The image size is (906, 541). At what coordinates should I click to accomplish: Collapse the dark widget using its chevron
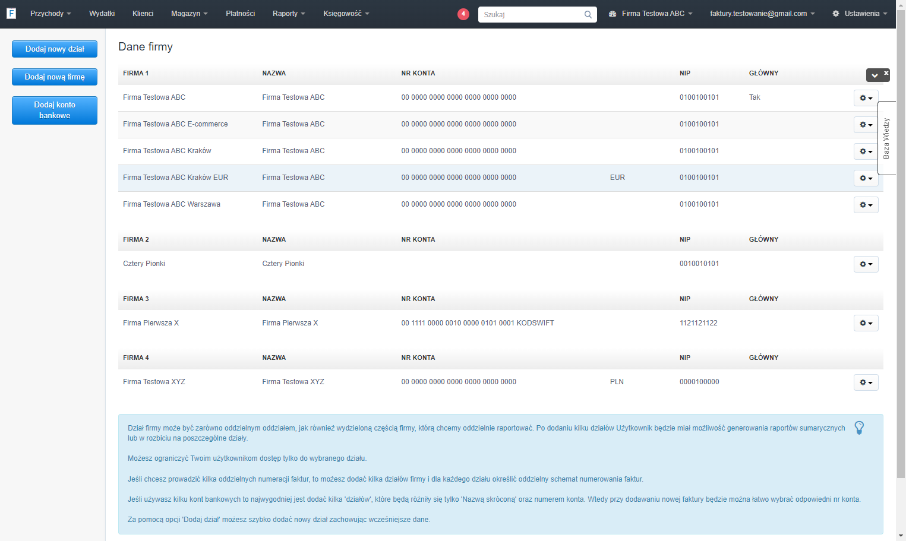tap(875, 75)
